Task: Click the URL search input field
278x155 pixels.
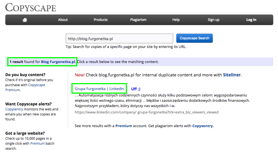Action: click(x=119, y=38)
